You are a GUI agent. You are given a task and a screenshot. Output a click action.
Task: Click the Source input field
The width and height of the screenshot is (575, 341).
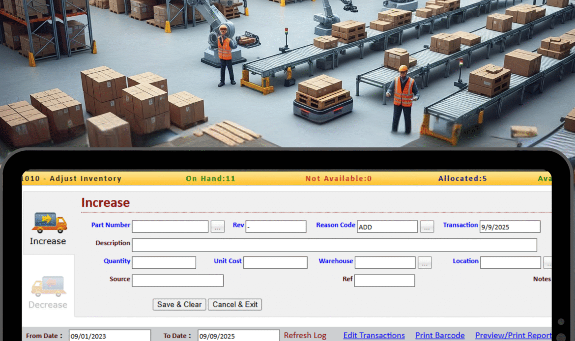pos(177,280)
